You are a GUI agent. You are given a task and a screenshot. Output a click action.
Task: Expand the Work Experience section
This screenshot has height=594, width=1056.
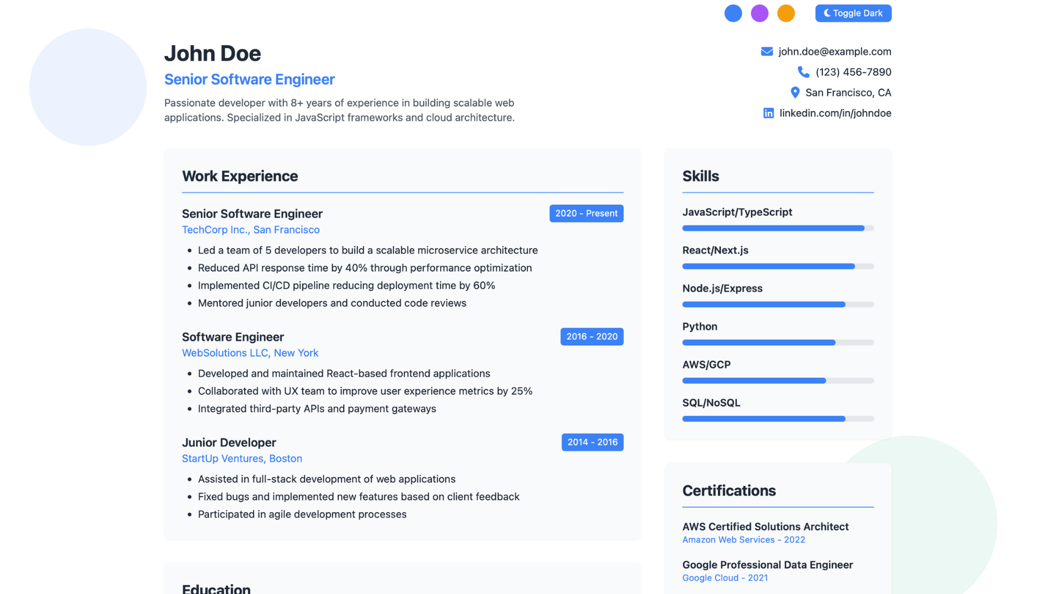(240, 176)
